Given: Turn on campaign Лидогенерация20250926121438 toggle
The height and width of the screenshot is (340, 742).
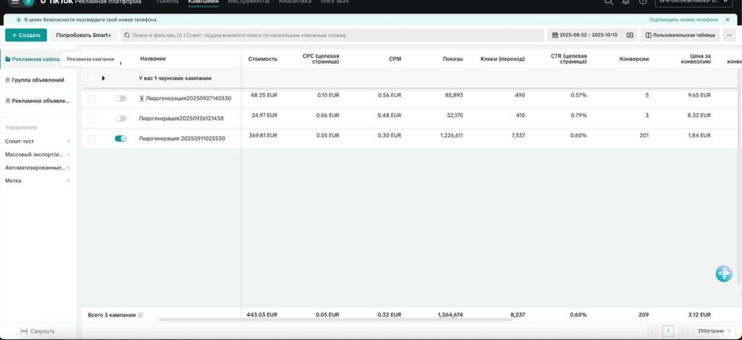Looking at the screenshot, I should pos(120,119).
